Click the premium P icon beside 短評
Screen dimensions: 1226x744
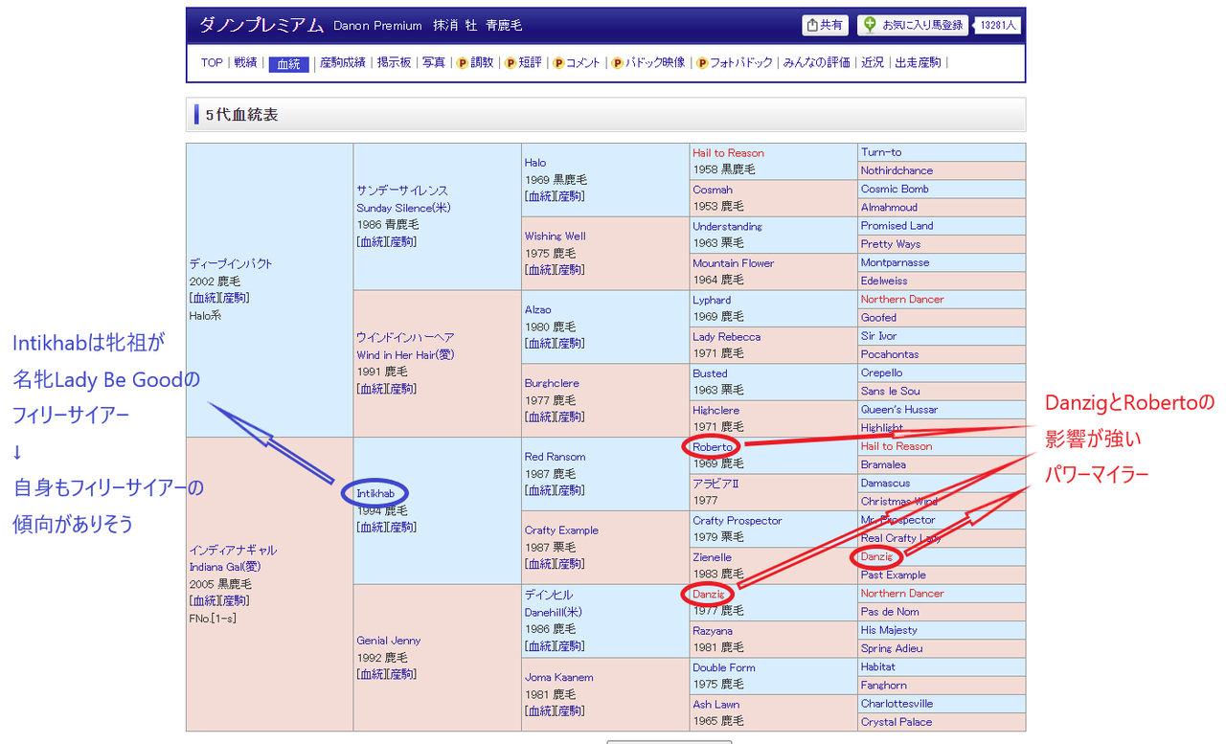tap(511, 63)
